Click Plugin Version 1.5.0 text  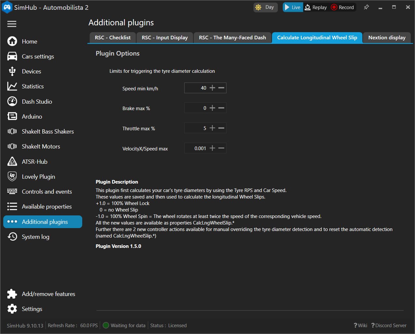pos(118,246)
